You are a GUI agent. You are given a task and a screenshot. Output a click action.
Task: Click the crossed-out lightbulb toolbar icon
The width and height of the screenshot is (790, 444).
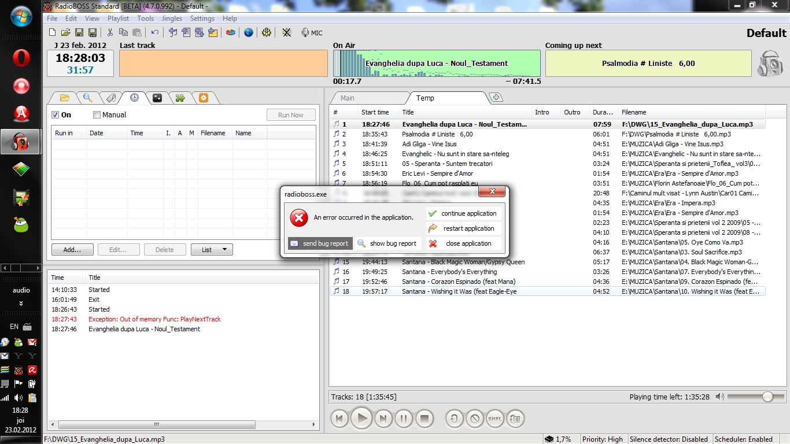click(x=286, y=32)
